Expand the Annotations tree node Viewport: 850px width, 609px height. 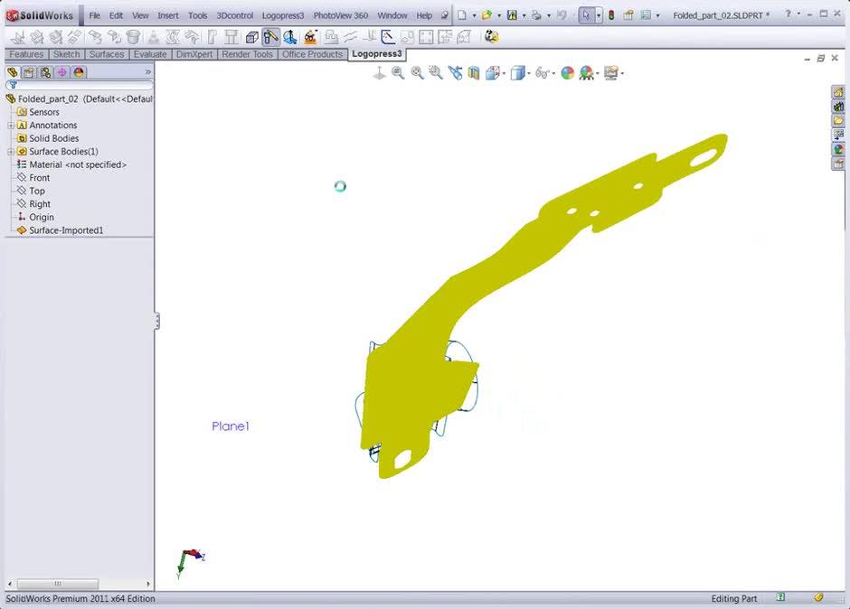point(9,125)
